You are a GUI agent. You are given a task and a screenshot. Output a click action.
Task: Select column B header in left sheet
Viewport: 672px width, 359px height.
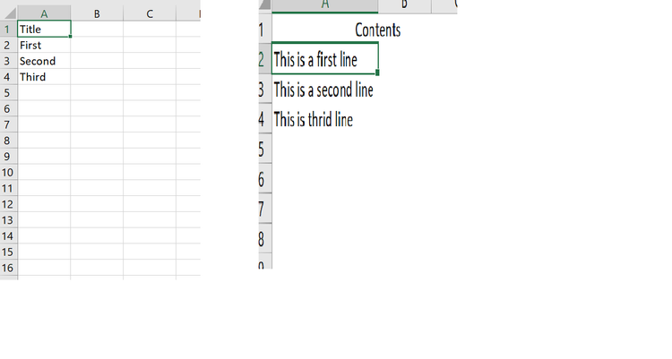pos(97,13)
